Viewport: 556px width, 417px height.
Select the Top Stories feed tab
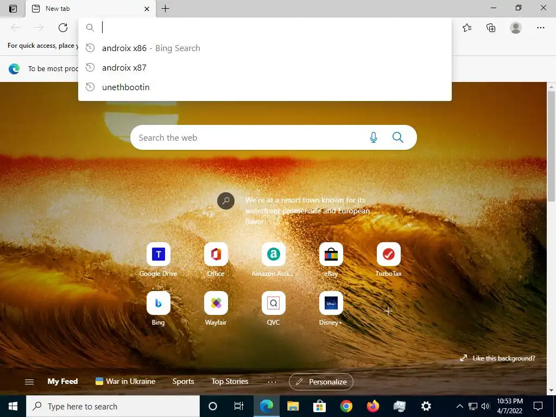pyautogui.click(x=230, y=382)
